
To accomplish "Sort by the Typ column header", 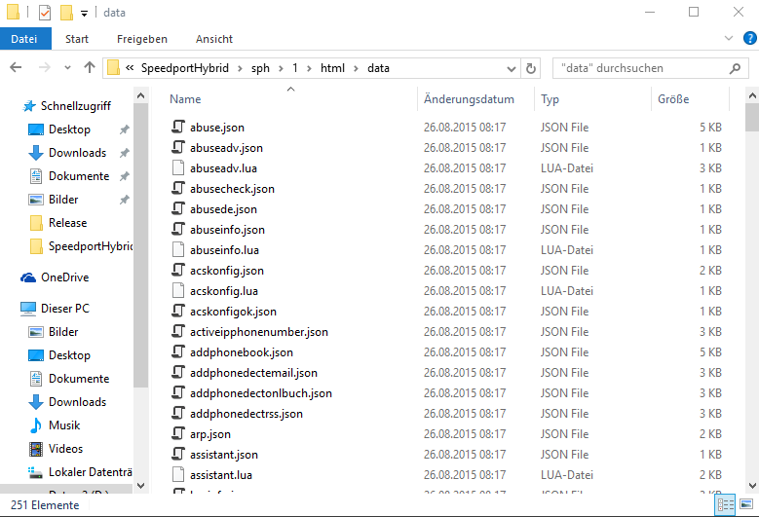I will [x=550, y=99].
